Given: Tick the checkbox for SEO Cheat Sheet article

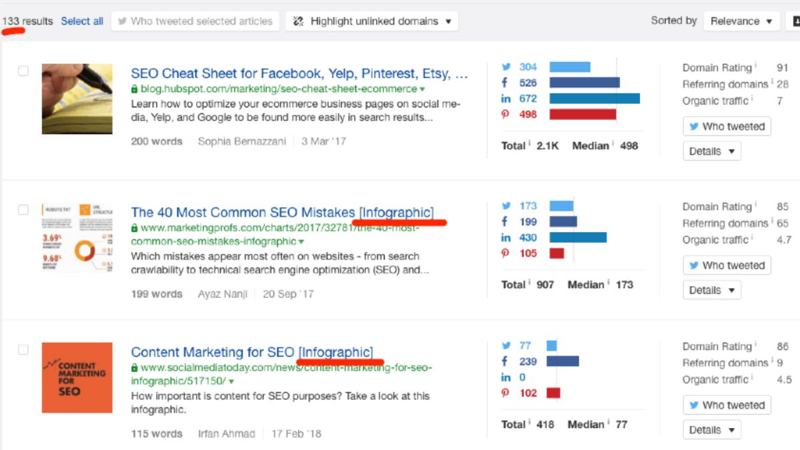Looking at the screenshot, I should [x=23, y=71].
